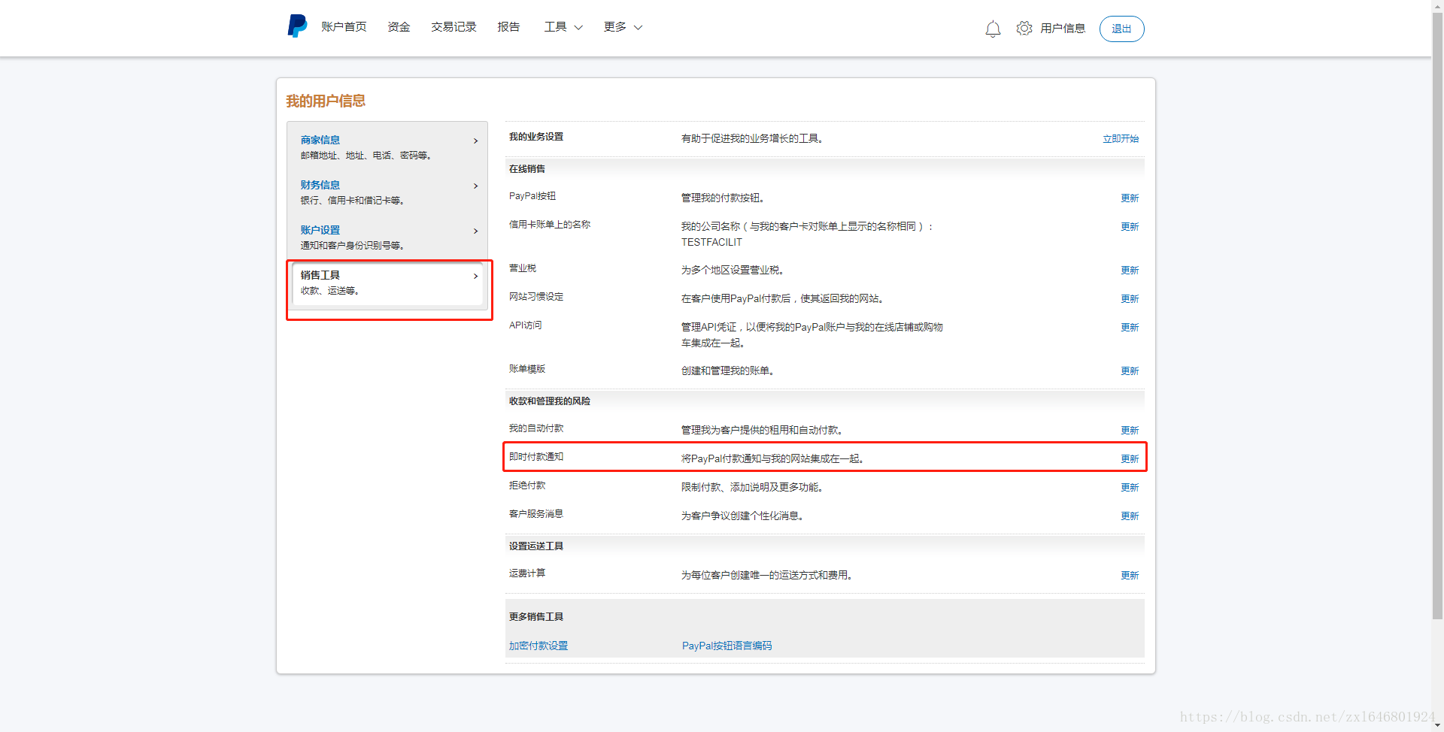Click the 更多销售工具 section header

coord(536,617)
